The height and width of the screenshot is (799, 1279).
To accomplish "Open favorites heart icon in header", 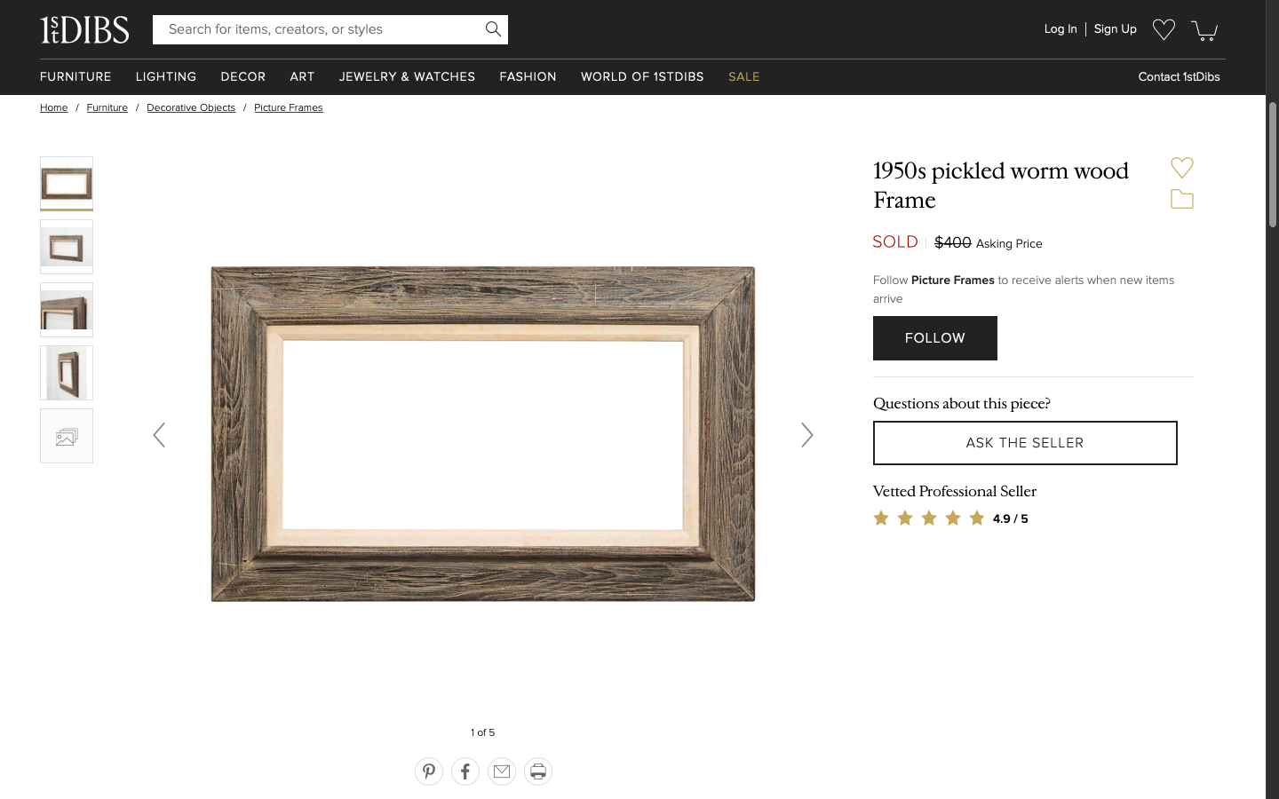I will pyautogui.click(x=1164, y=29).
